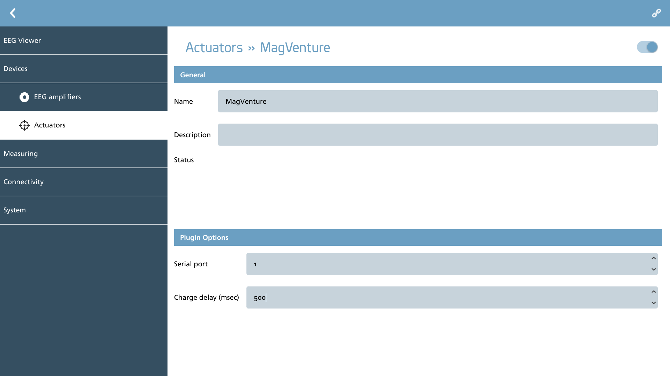Click the link icon in top bar
670x376 pixels.
point(656,13)
